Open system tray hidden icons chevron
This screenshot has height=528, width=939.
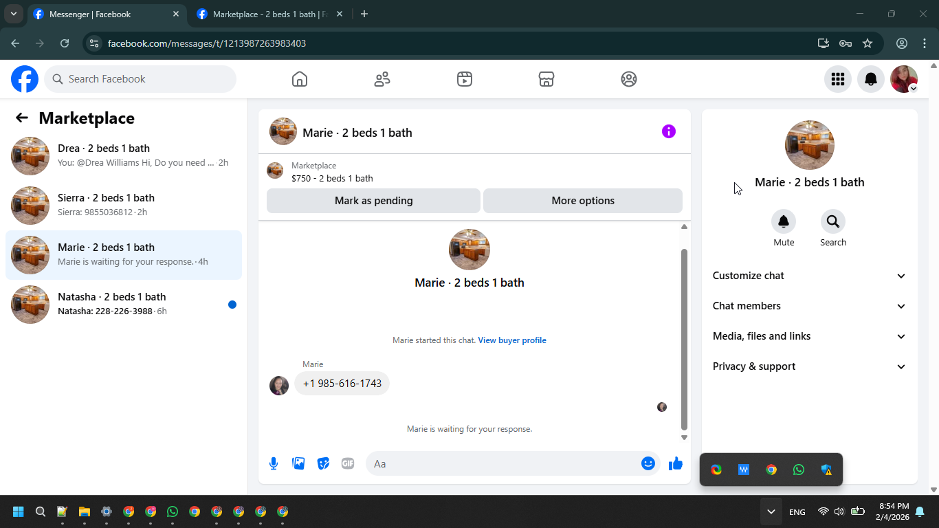tap(771, 511)
